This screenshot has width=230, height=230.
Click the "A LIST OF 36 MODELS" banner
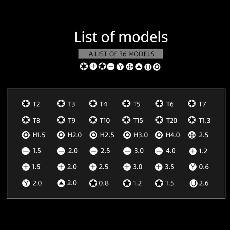(121, 54)
